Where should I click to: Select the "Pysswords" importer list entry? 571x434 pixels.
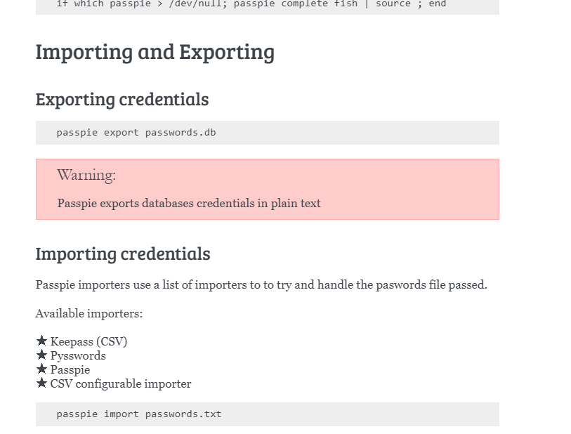click(x=78, y=356)
